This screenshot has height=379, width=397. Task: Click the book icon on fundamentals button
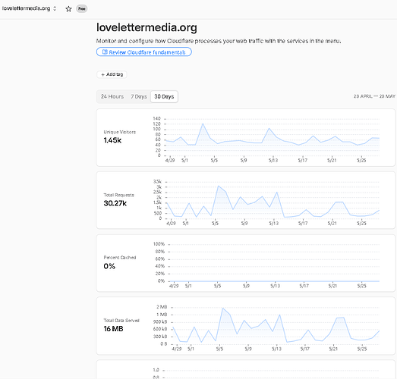click(105, 52)
